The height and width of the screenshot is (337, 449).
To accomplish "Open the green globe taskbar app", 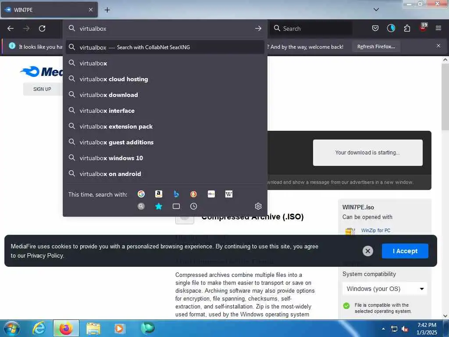I will [x=147, y=328].
